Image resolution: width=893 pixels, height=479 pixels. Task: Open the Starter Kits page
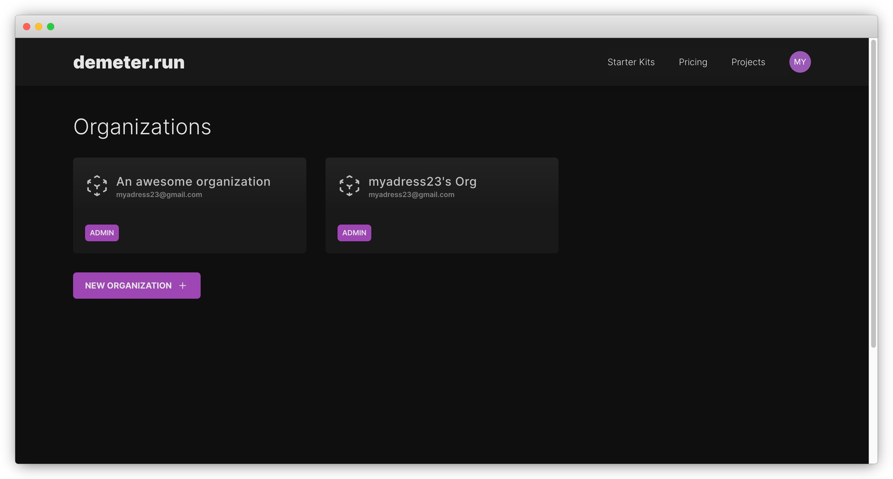click(631, 62)
